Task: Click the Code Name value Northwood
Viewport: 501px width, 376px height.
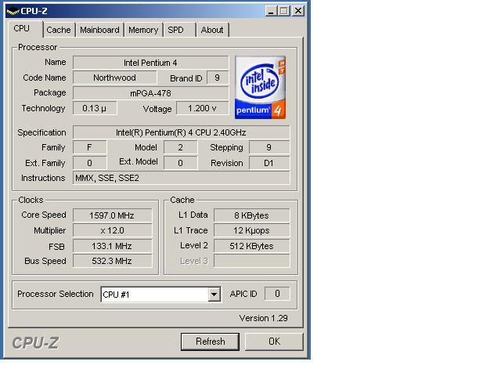Action: point(115,78)
